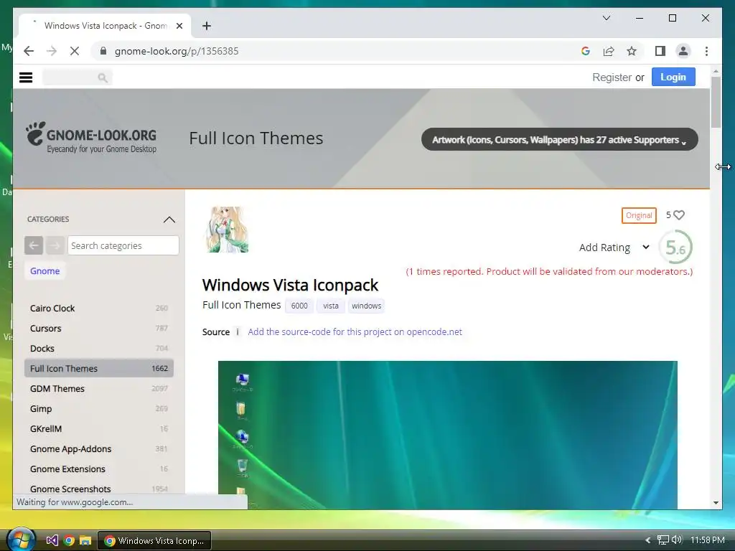Click the Google icon in address bar

point(586,51)
